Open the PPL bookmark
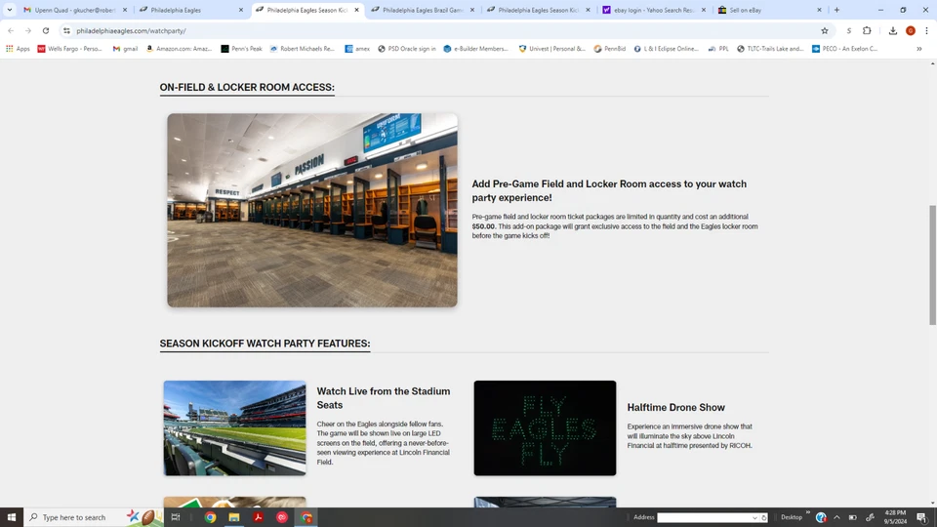This screenshot has height=527, width=937. pos(718,49)
